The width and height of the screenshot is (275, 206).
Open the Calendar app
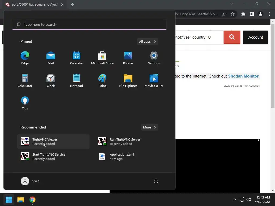pos(77,58)
